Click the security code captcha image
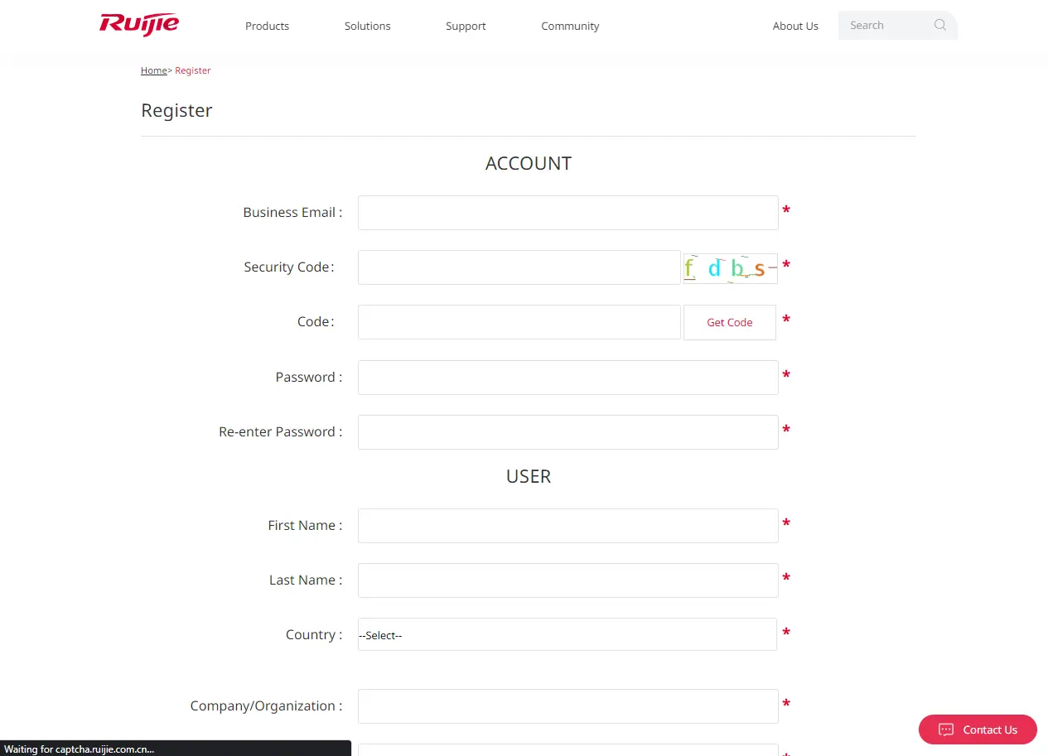Image resolution: width=1048 pixels, height=756 pixels. 730,267
